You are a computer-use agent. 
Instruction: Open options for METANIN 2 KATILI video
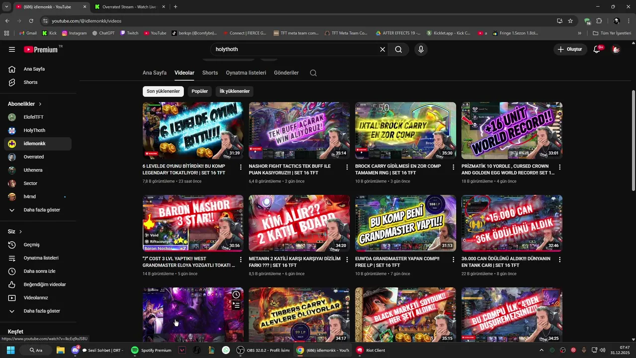coord(347,260)
